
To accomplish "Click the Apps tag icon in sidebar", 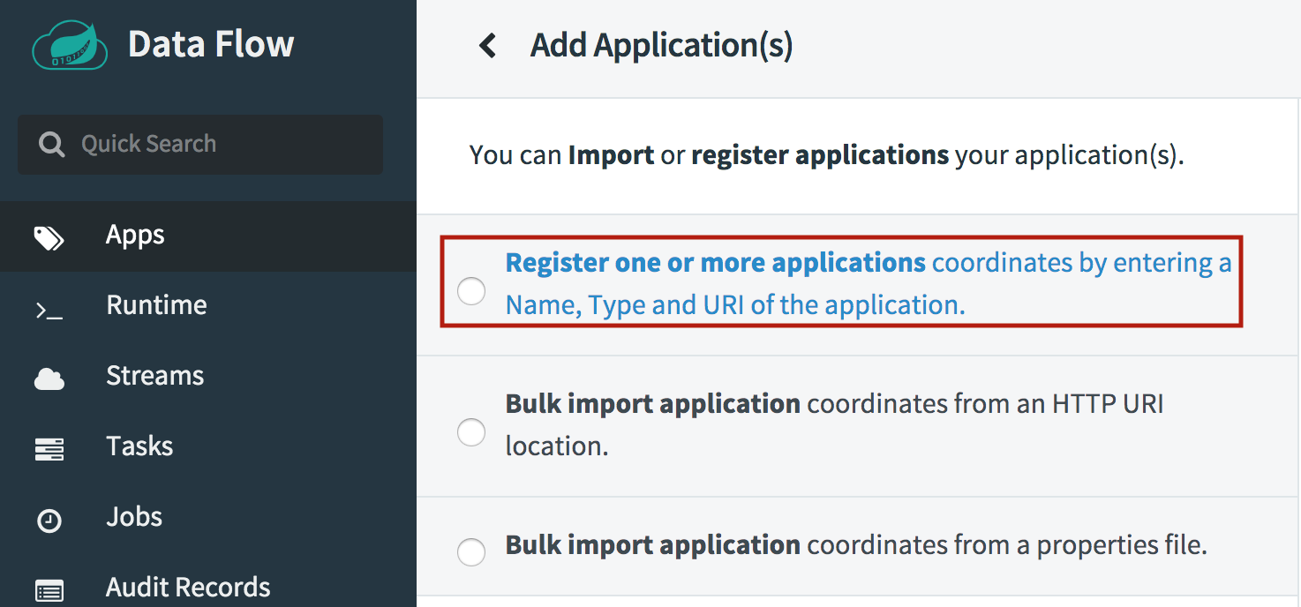I will [49, 237].
